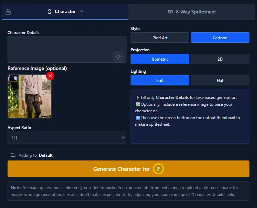The height and width of the screenshot is (208, 257).
Task: Click the folder icon beside Adding to
Action: point(13,155)
